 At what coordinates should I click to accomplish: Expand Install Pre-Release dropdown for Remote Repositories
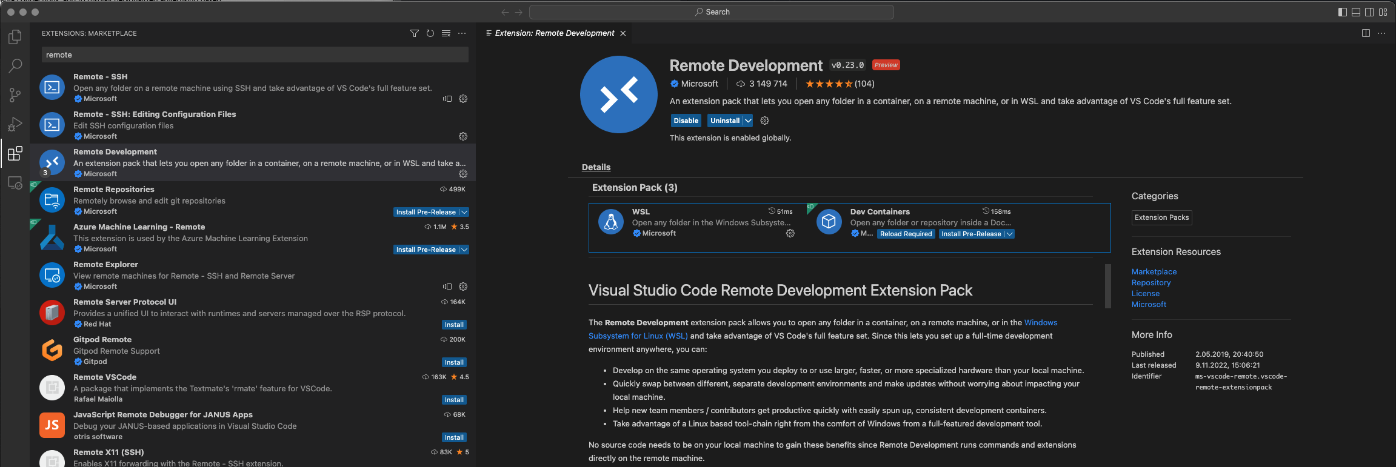[464, 212]
